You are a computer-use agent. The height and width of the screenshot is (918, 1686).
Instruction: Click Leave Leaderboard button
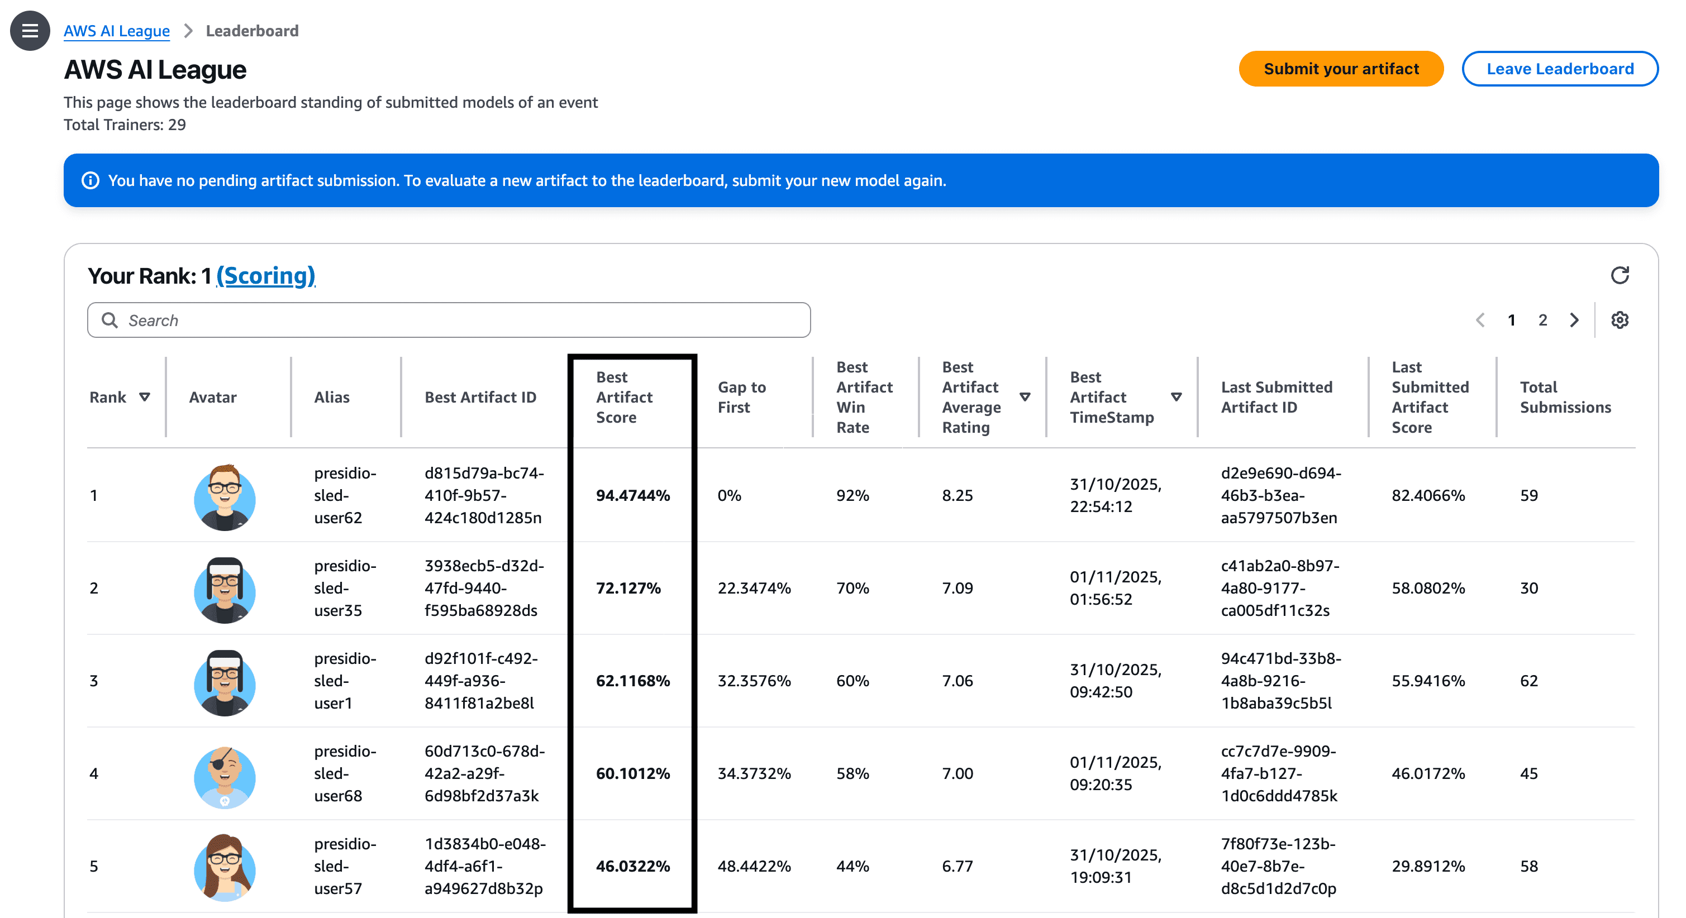click(x=1559, y=69)
